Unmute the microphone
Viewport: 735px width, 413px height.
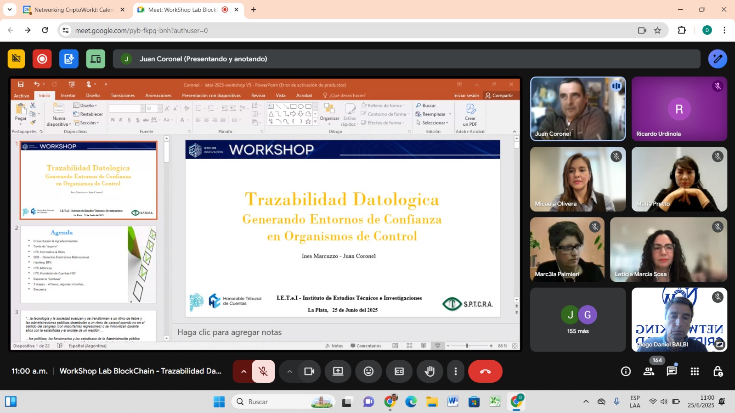pyautogui.click(x=263, y=371)
